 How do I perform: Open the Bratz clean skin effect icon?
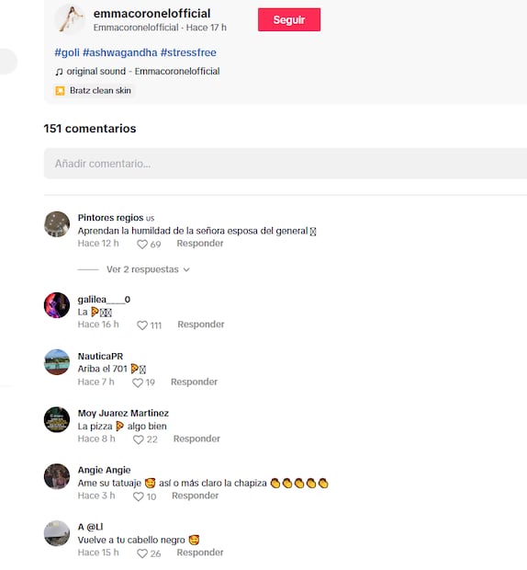pos(60,90)
